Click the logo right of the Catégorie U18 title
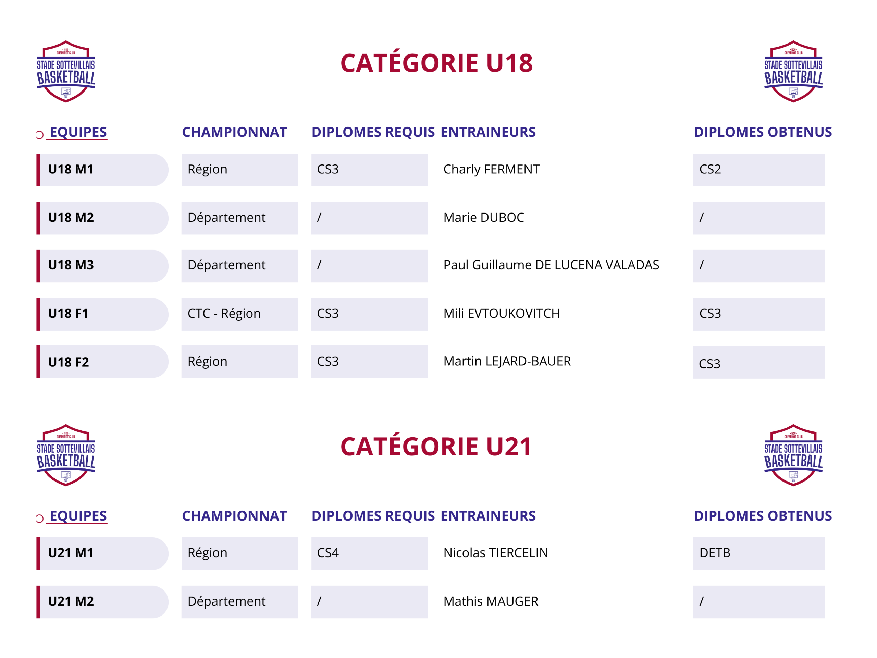Screen dimensions: 877x658 [793, 71]
